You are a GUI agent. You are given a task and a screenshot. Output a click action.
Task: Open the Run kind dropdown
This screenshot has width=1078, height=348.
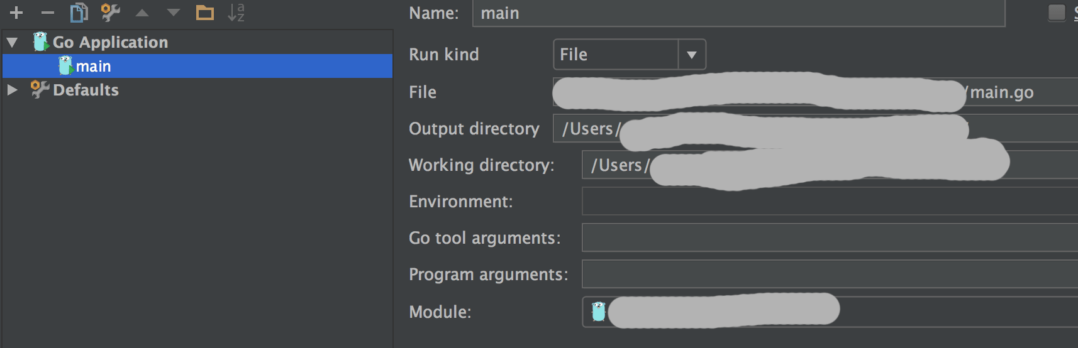(x=691, y=55)
